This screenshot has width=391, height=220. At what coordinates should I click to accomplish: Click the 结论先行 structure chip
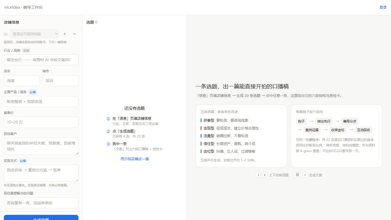[x=324, y=121]
